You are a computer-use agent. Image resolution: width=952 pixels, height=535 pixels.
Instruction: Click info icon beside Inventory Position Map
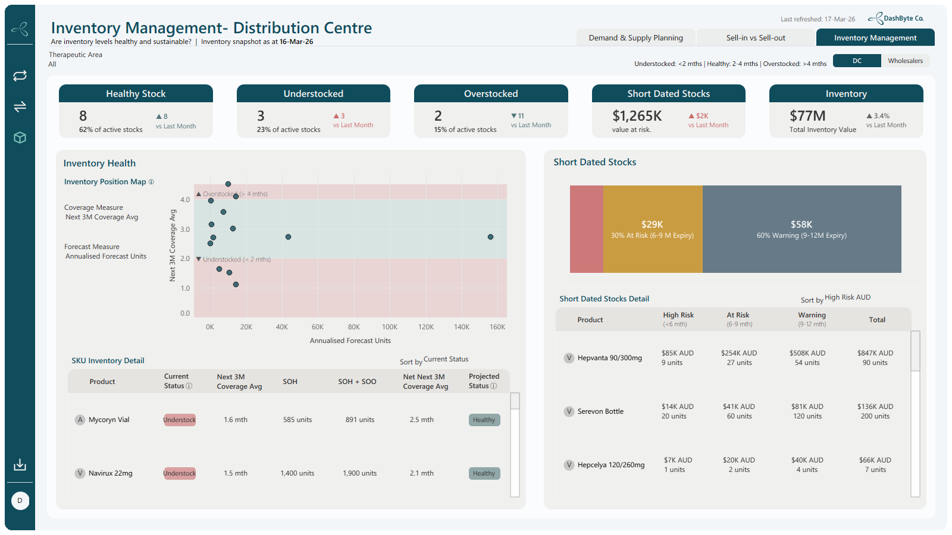[x=151, y=182]
